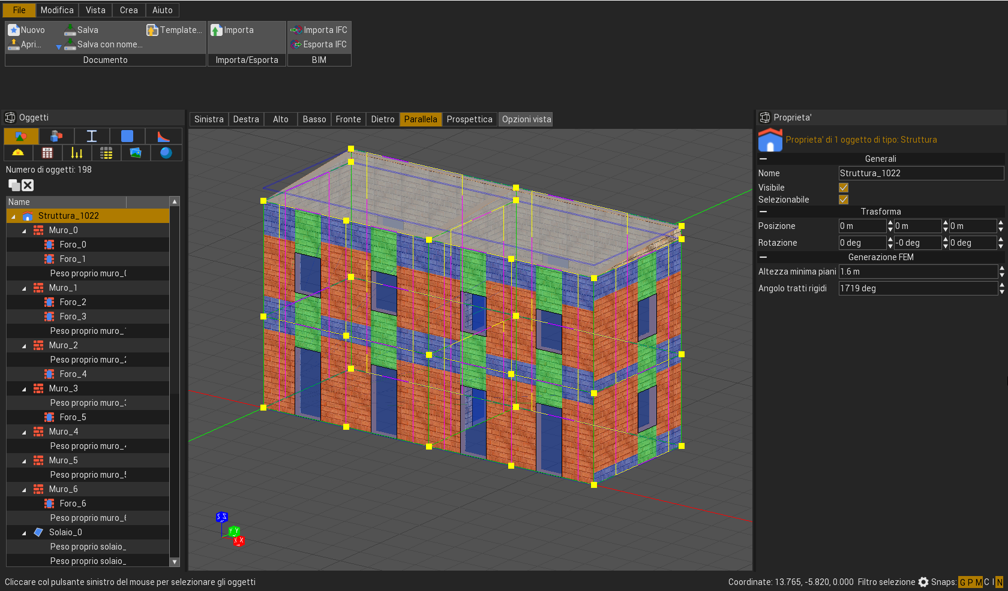The image size is (1008, 591).
Task: Toggle the I snap
Action: pyautogui.click(x=992, y=582)
